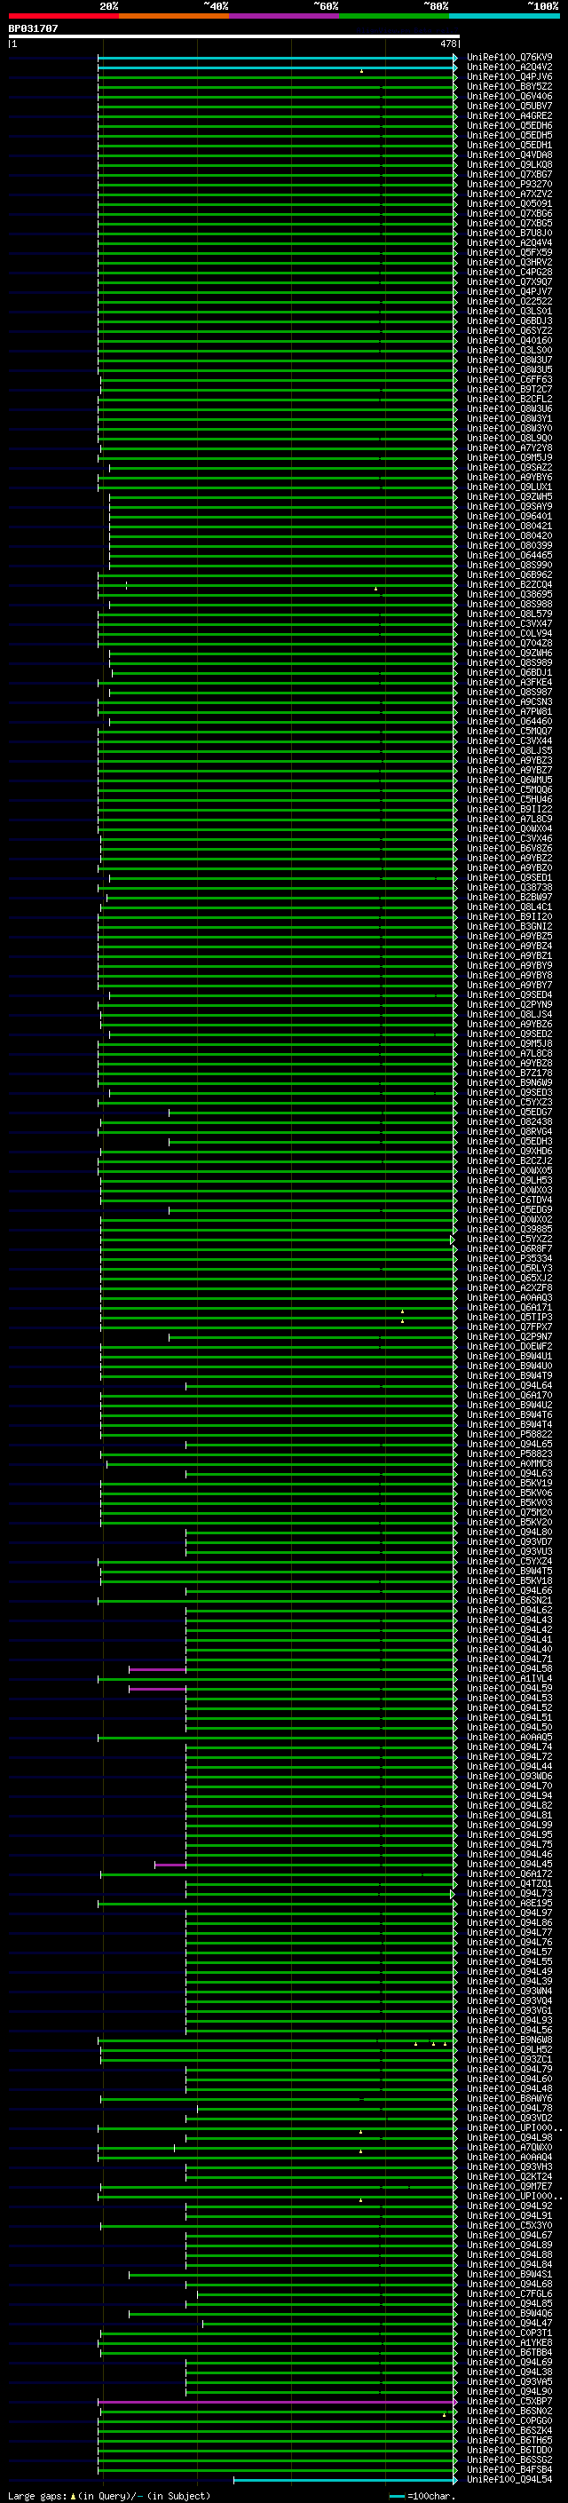Select the label UniRef100_D0EWF2
Viewport: 568px width, 2503px height.
pyautogui.click(x=509, y=1347)
